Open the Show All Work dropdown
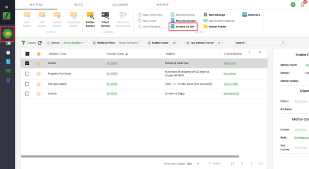Image resolution: width=309 pixels, height=169 pixels. (129, 43)
